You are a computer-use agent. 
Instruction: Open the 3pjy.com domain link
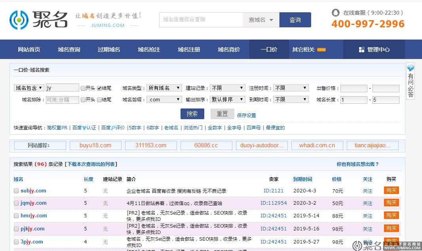pyautogui.click(x=32, y=242)
